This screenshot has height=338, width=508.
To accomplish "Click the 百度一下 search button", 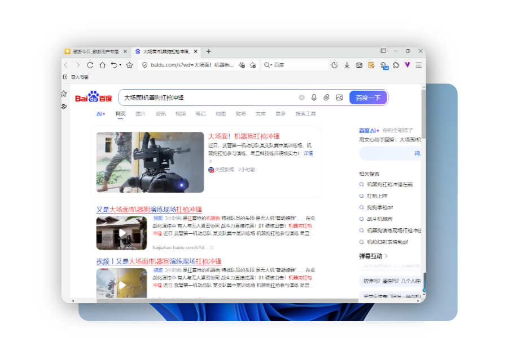I will (x=367, y=97).
